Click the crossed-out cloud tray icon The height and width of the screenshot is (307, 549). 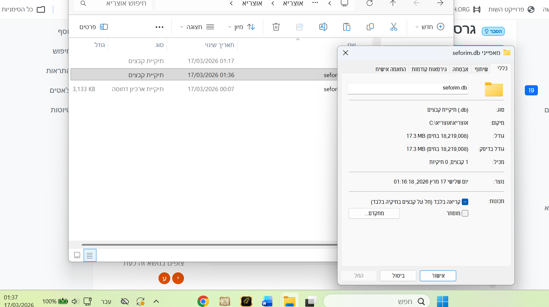[x=125, y=301]
